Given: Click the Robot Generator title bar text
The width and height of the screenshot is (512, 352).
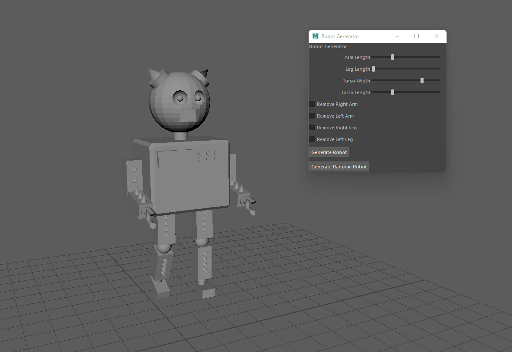Looking at the screenshot, I should pos(340,36).
